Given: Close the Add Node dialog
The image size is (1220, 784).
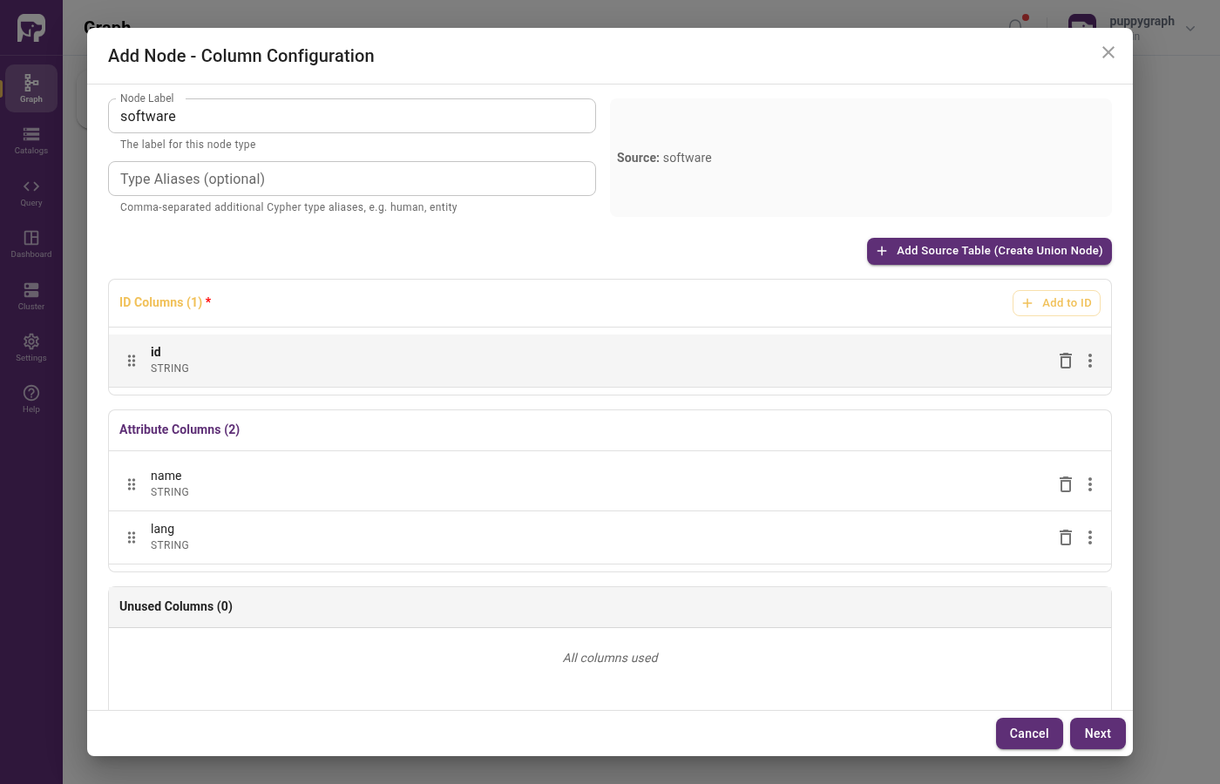Looking at the screenshot, I should tap(1108, 52).
